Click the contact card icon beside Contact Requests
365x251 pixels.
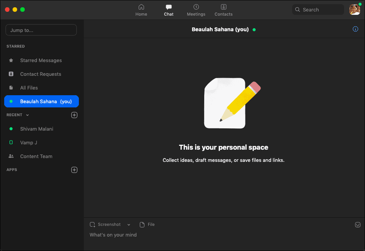click(11, 74)
